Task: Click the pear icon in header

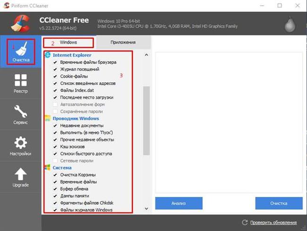Action: 290,24
